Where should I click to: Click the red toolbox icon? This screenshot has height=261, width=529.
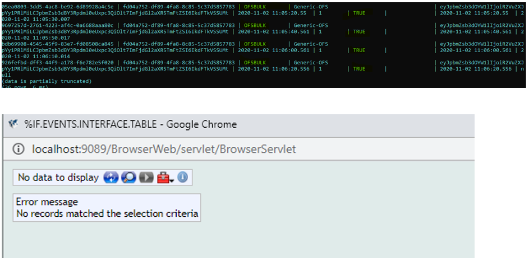163,178
